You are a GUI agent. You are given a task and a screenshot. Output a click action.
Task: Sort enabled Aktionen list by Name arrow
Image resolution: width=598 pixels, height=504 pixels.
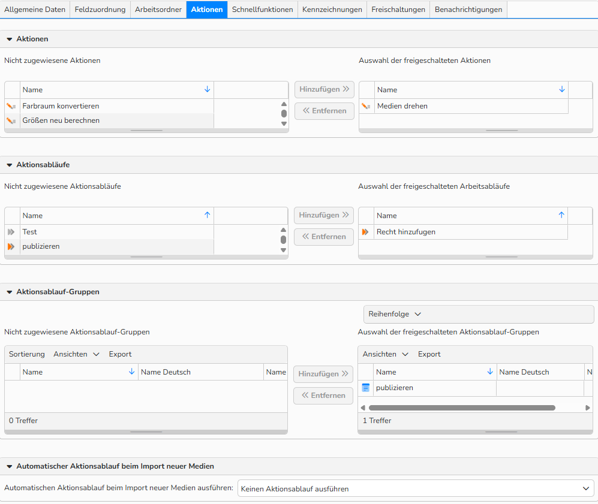point(562,89)
